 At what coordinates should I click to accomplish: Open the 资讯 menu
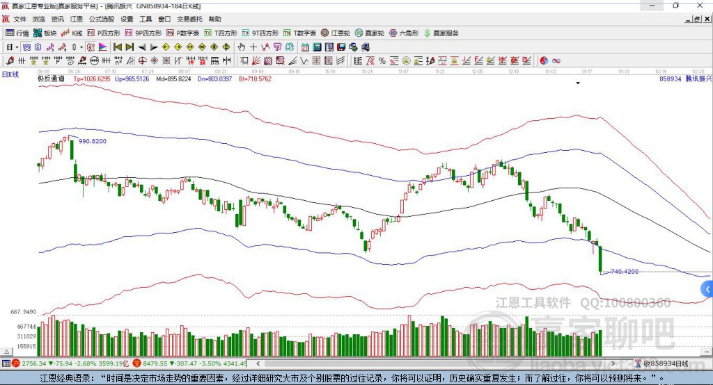click(x=57, y=19)
